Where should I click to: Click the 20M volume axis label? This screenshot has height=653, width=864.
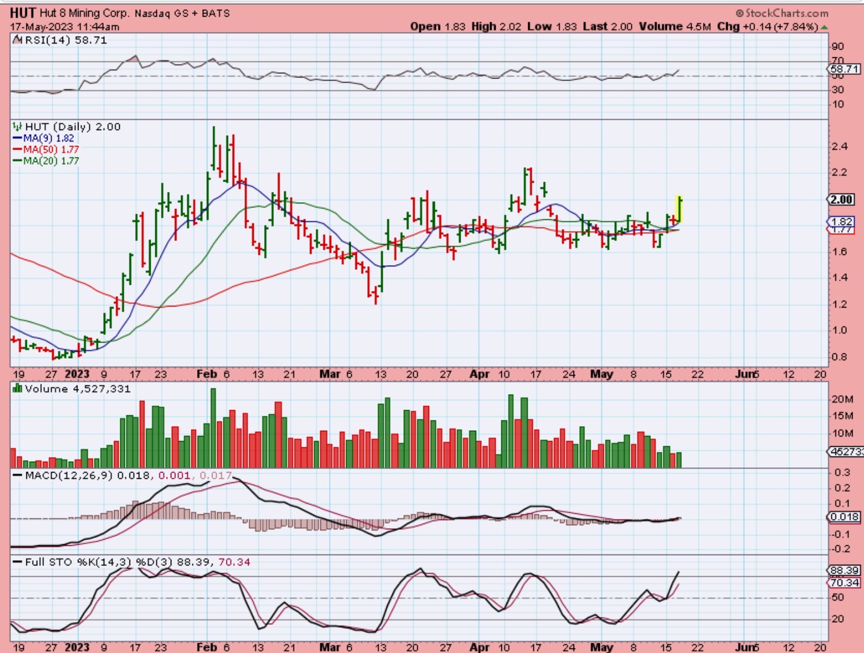842,399
